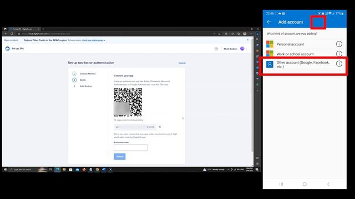This screenshot has height=199, width=355.
Task: Open File Explorer from taskbar
Action: (64, 170)
